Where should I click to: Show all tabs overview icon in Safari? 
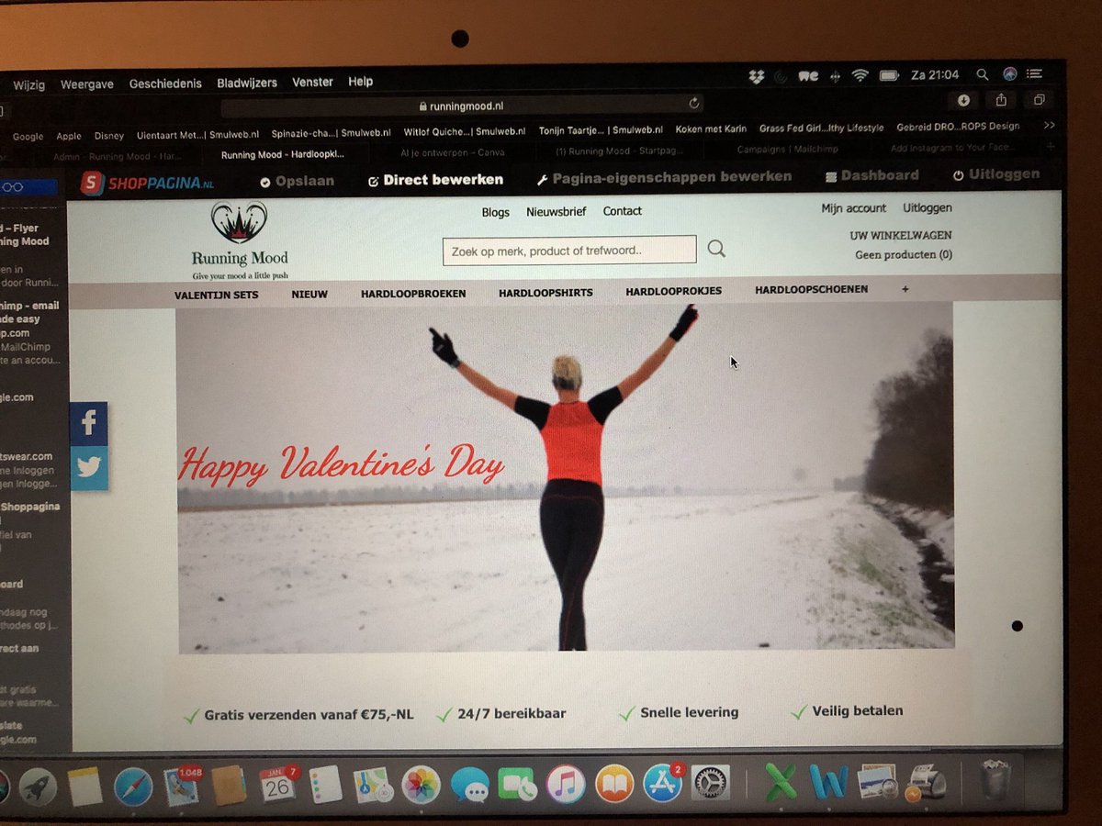tap(1040, 99)
